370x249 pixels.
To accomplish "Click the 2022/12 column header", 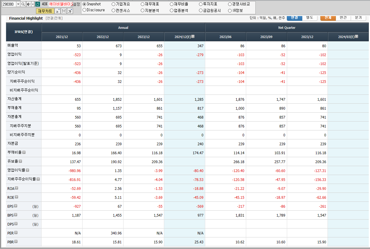I will pyautogui.click(x=103, y=37).
